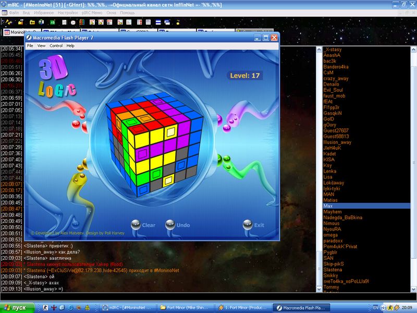Click the nick list scrollbar's down arrow

pos(413,289)
